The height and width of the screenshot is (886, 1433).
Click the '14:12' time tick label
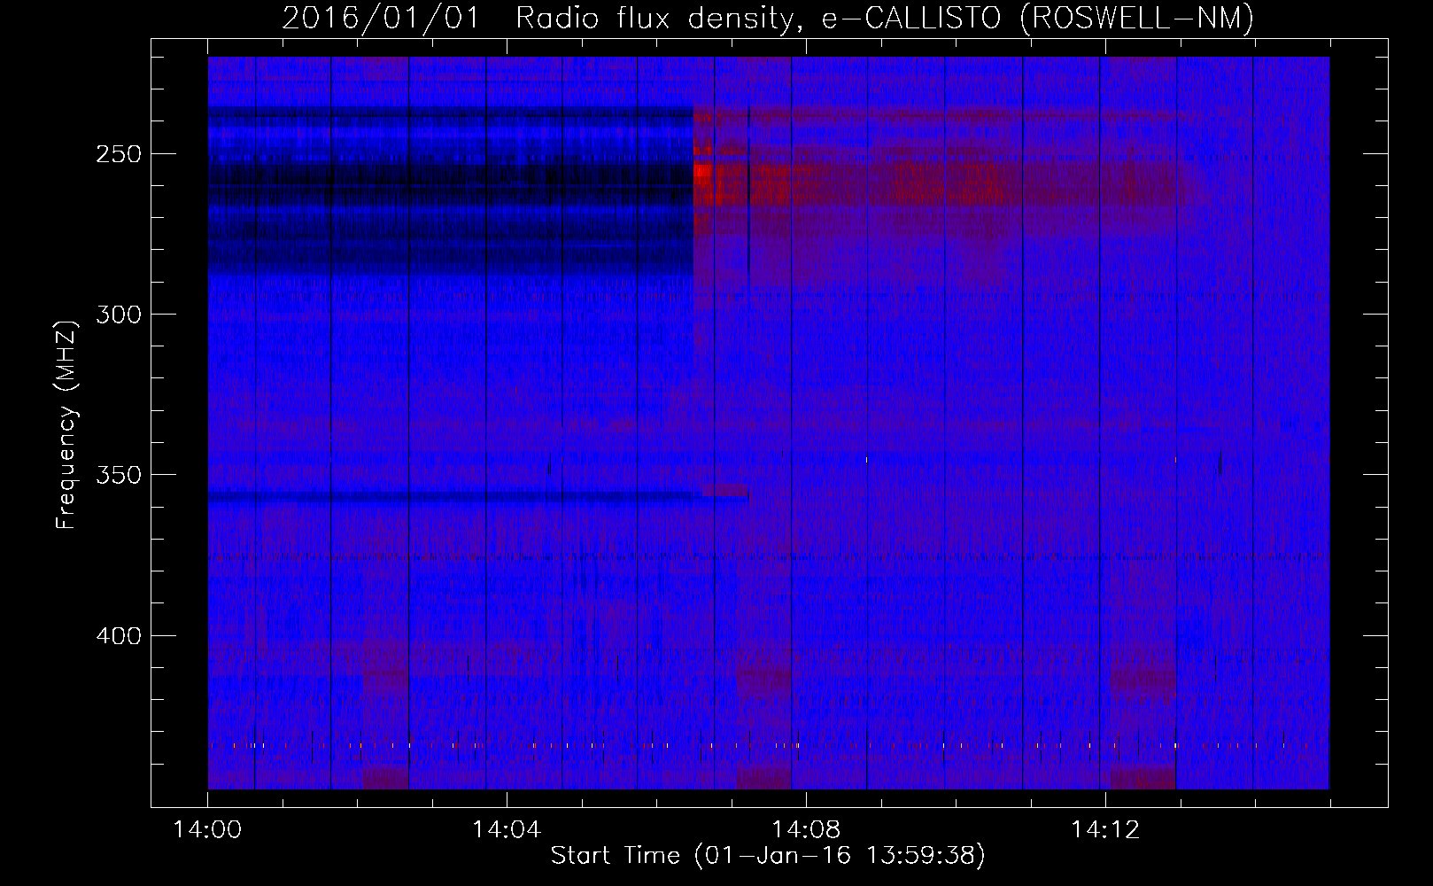click(1104, 830)
